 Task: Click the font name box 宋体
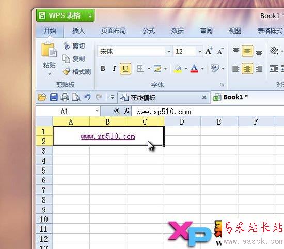coord(132,52)
